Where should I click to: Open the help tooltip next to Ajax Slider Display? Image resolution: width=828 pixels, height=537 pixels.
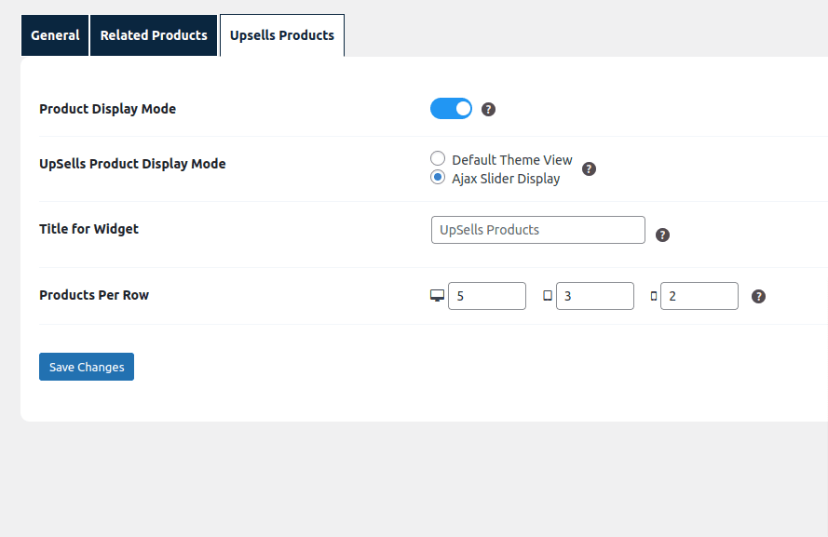point(589,169)
